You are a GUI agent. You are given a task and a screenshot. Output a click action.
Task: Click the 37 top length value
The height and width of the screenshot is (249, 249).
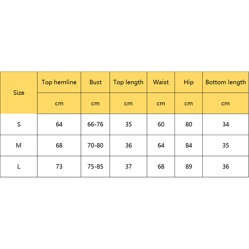coord(128,167)
